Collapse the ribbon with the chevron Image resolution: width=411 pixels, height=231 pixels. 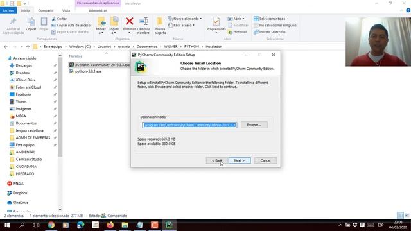401,10
